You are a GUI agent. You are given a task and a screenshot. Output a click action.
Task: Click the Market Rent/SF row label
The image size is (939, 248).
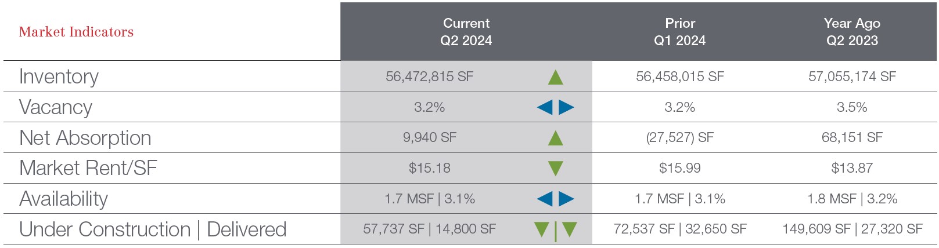point(88,168)
